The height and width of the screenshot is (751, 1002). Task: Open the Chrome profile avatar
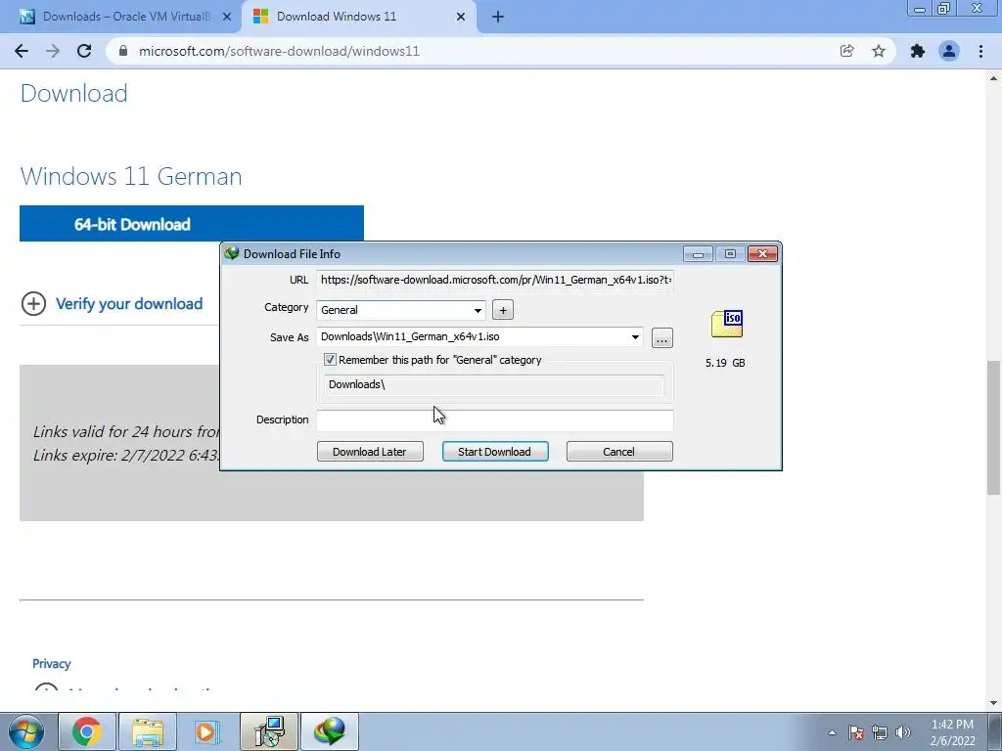(949, 51)
